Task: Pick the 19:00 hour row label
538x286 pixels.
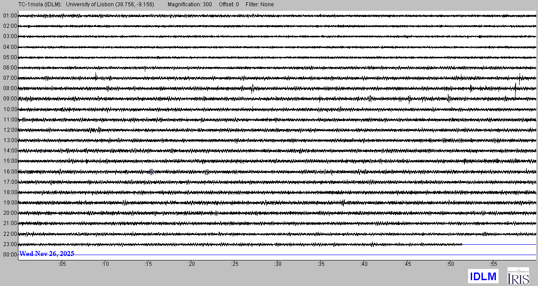Action: click(10, 203)
